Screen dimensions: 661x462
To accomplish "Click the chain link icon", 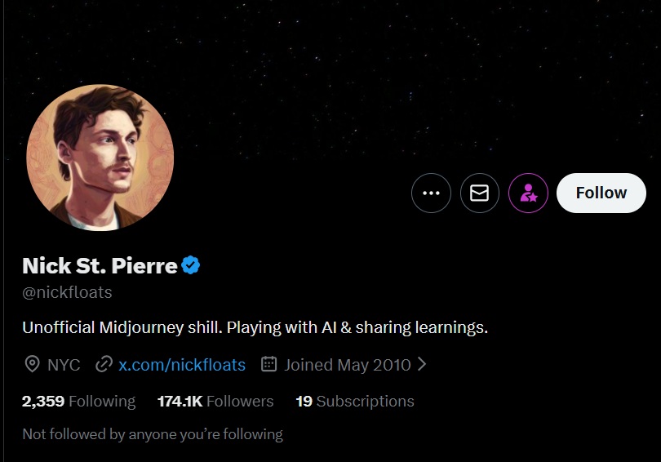I will [x=104, y=364].
